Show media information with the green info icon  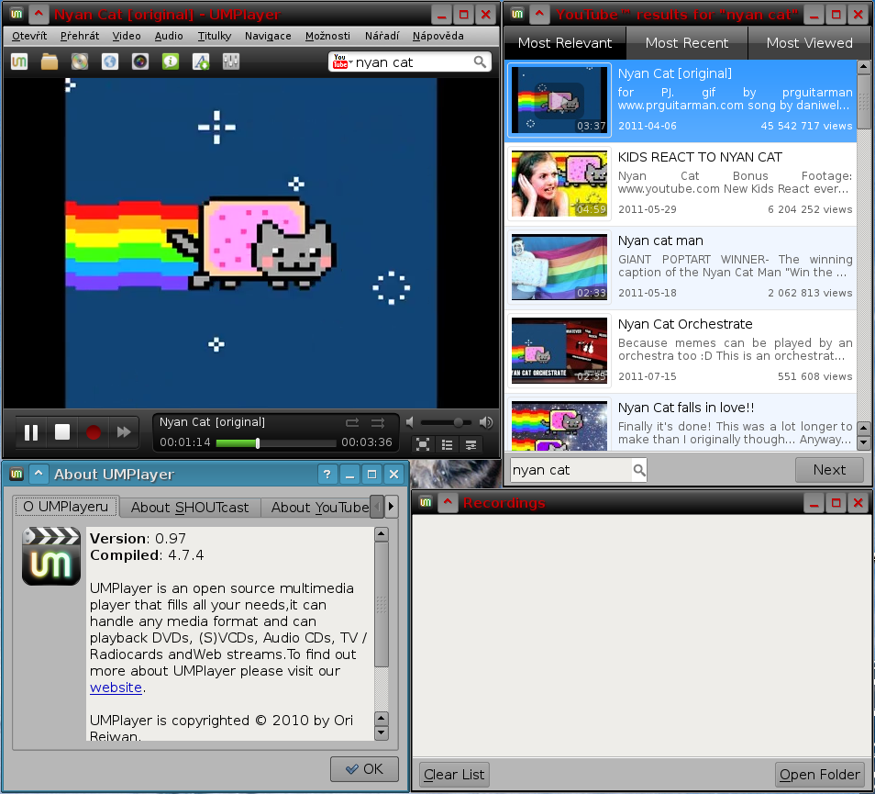pos(171,62)
